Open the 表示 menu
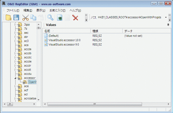Image resolution: width=173 pixels, height=113 pixels. tap(41, 10)
